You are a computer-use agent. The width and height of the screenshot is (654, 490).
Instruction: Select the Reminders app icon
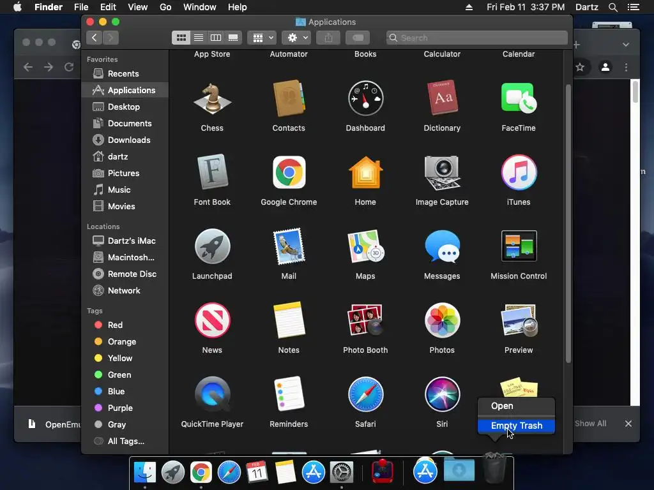tap(289, 394)
